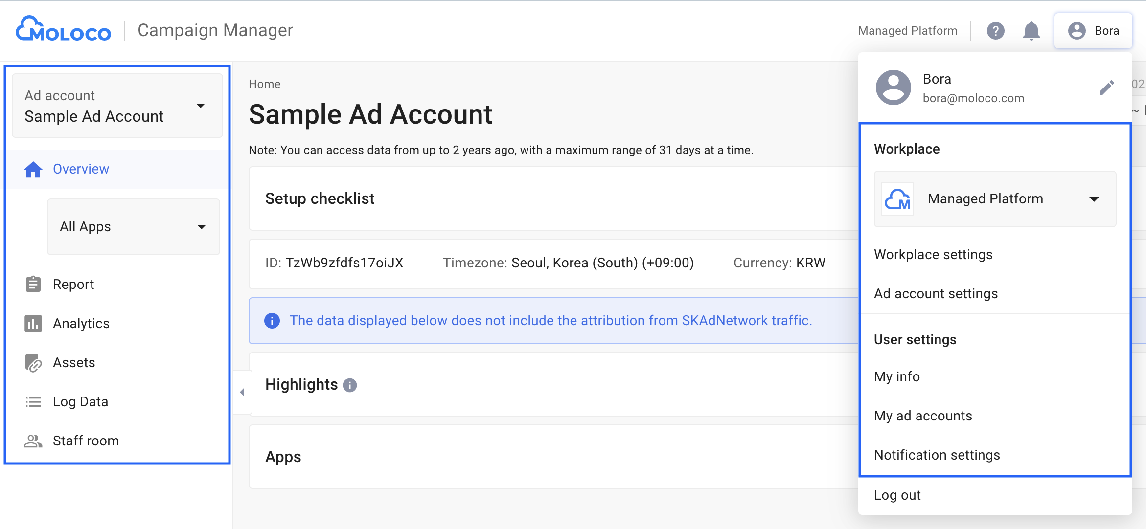Click Log out
1146x529 pixels.
897,495
